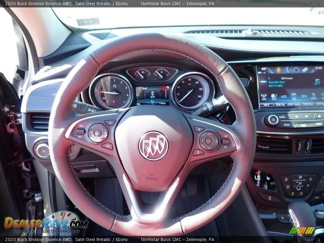Viewport: 324px width, 243px height.
Task: Tap the Tune icon on the touchscreen
Action: [x=294, y=96]
